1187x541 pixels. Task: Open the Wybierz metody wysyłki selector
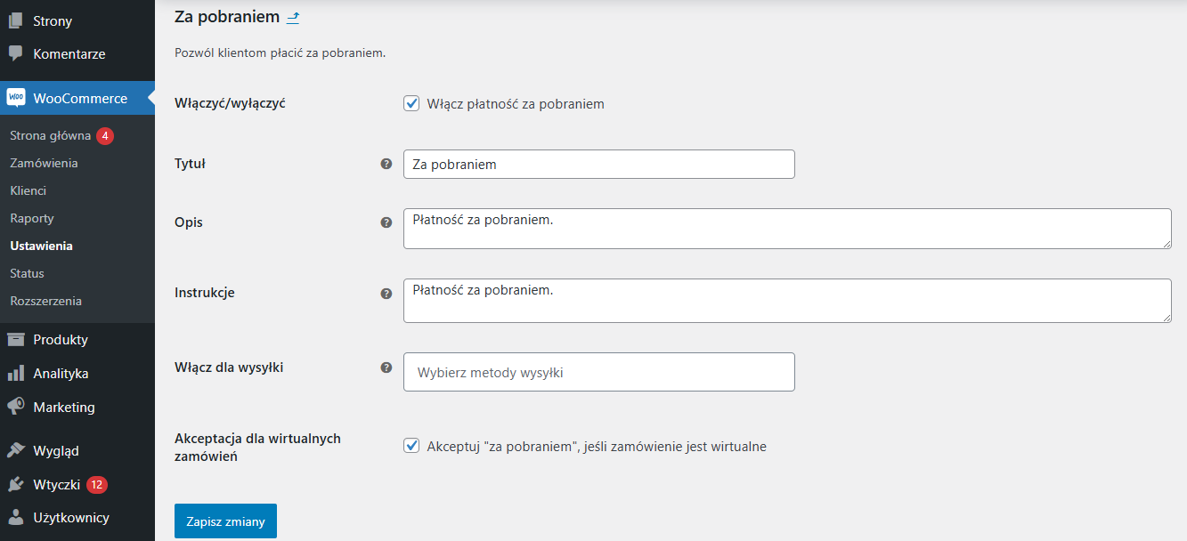pos(599,372)
